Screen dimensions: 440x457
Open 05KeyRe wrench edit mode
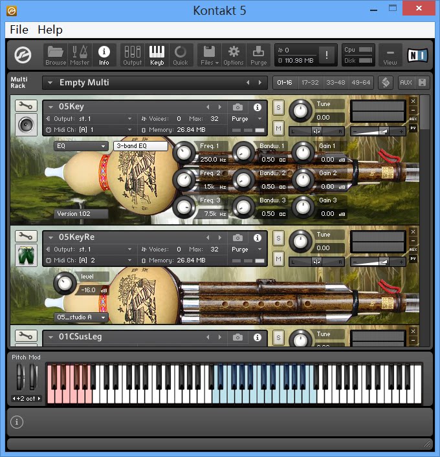pyautogui.click(x=26, y=236)
